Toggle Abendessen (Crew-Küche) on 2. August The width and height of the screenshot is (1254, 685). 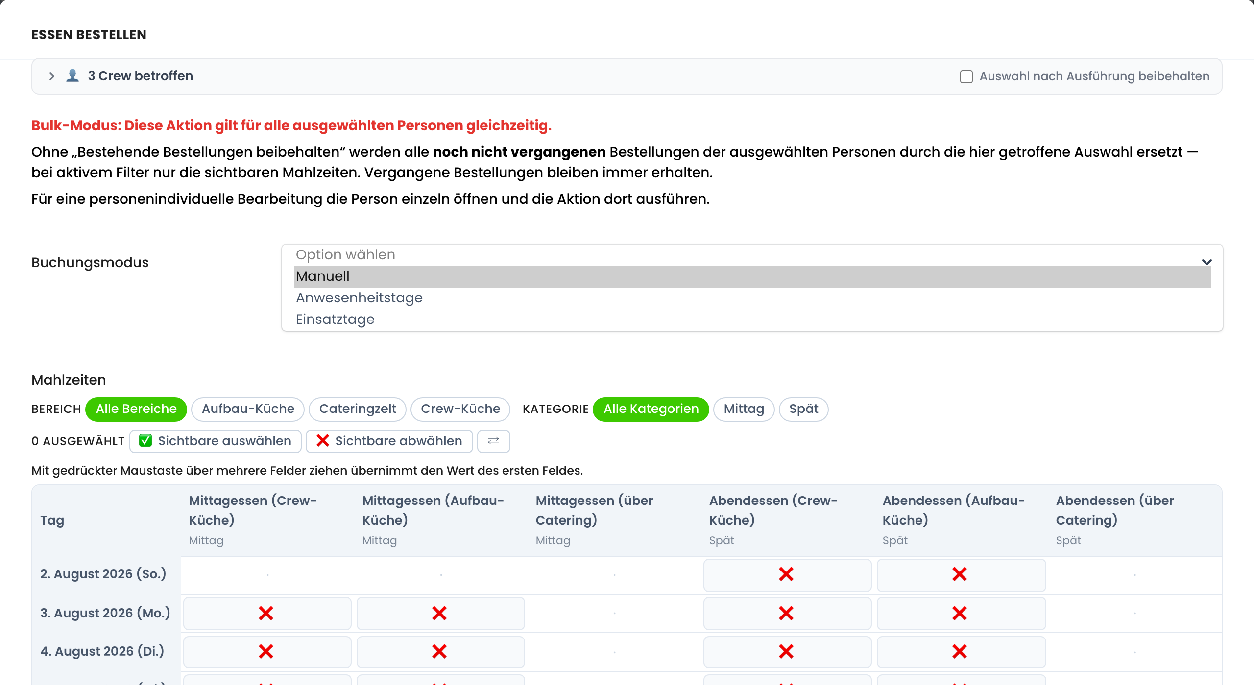[x=787, y=575]
